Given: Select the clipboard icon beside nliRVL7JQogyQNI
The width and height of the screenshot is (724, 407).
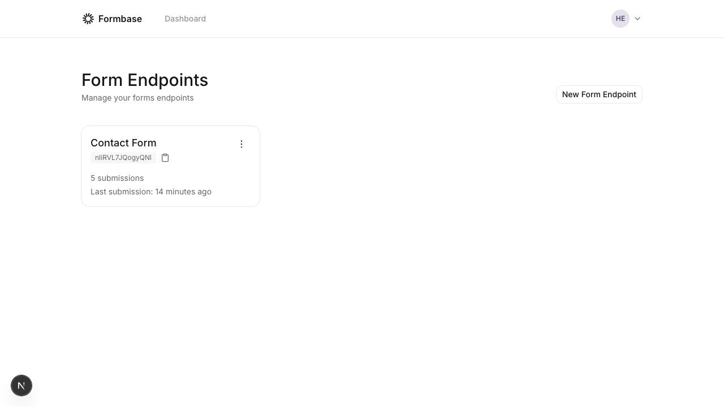Looking at the screenshot, I should click(165, 158).
